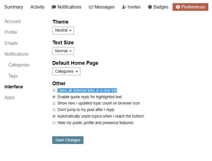Switch to the Summary tab
Image resolution: width=212 pixels, height=161 pixels.
coord(14,7)
